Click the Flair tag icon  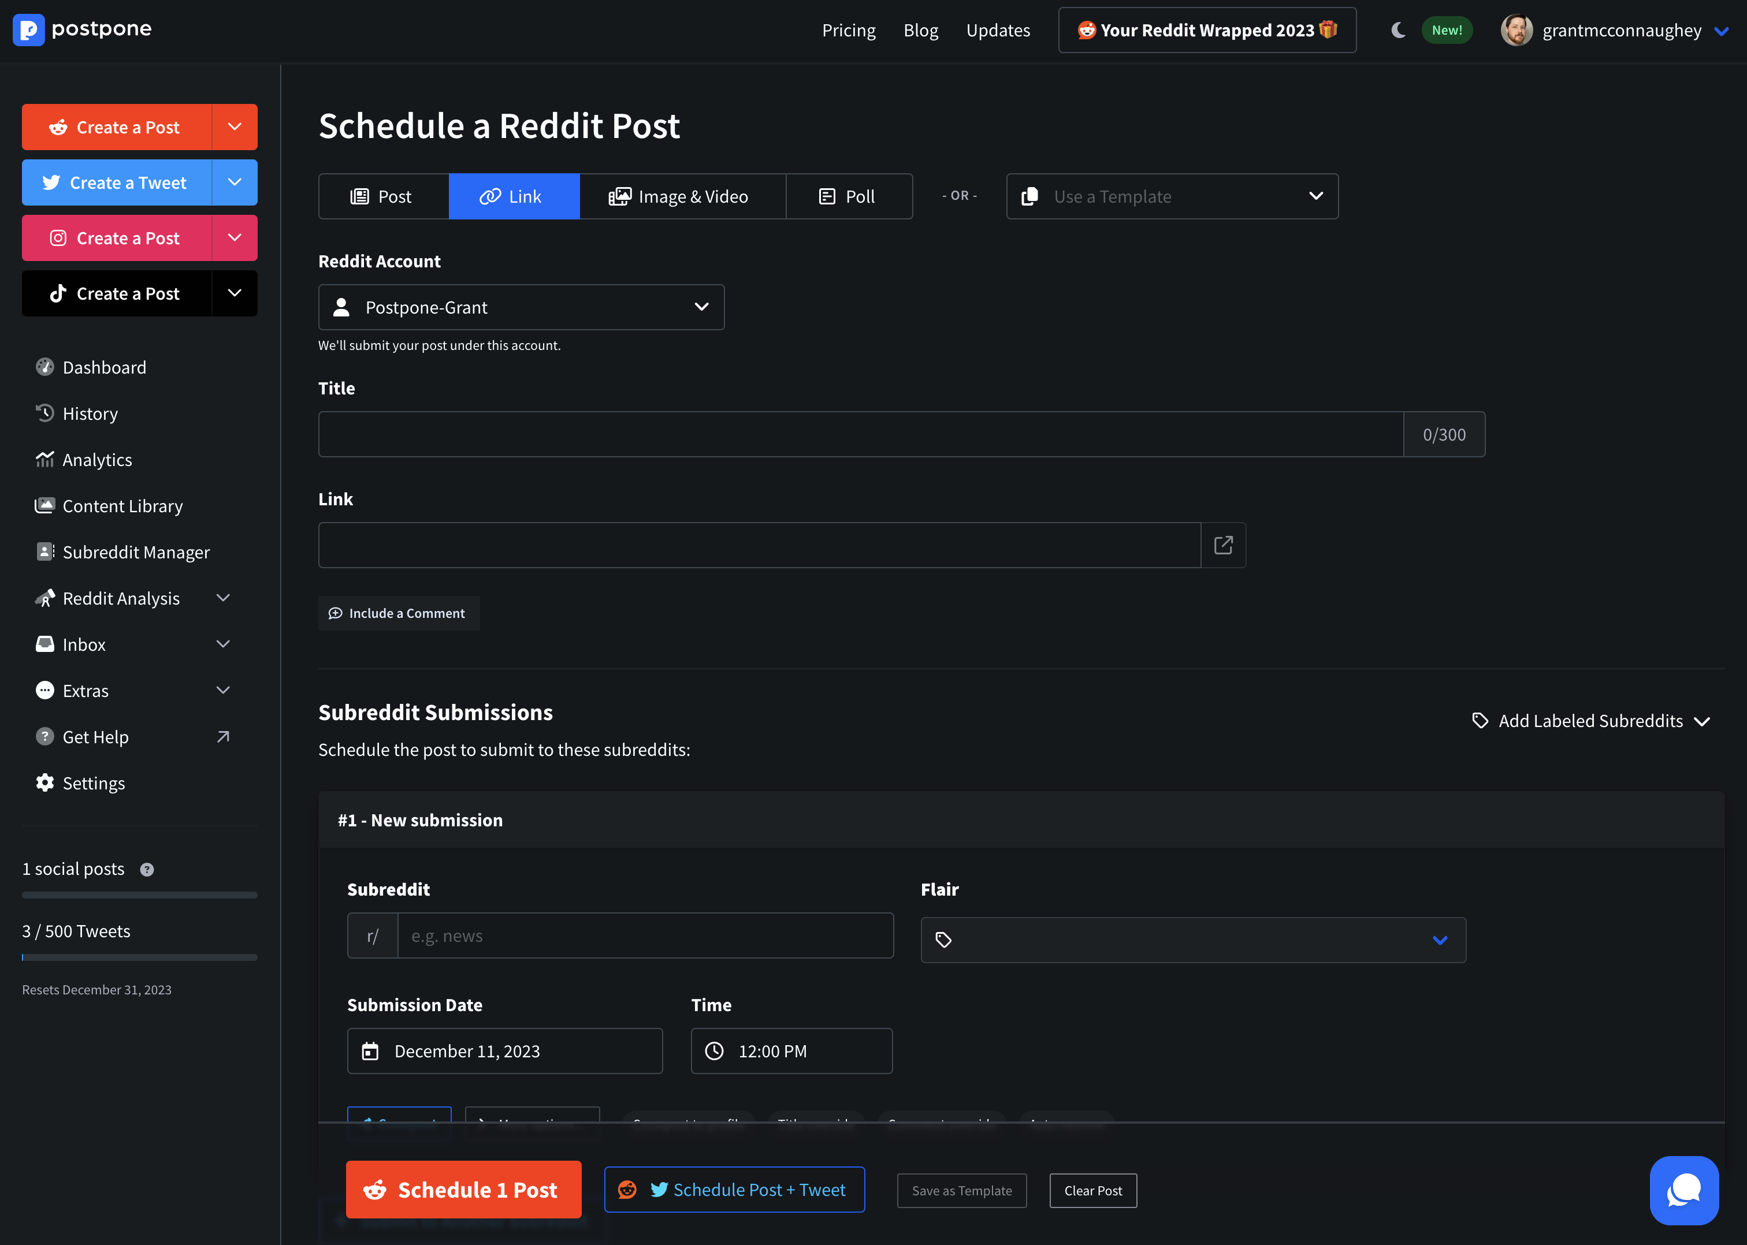pyautogui.click(x=943, y=940)
